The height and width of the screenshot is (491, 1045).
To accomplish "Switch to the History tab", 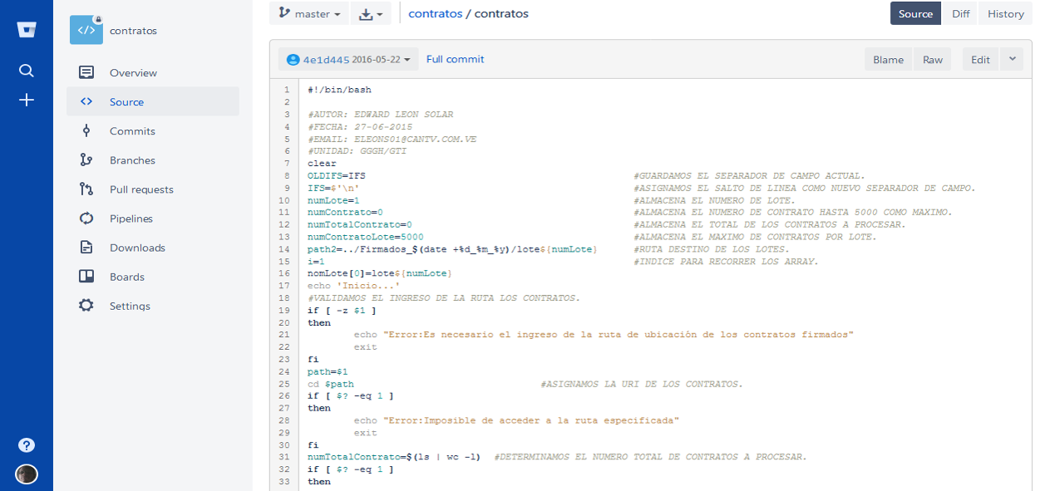I will tap(1005, 14).
